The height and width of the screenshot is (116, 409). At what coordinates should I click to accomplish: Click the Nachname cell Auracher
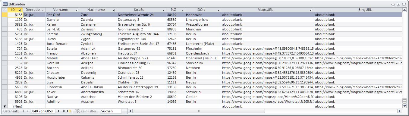click(x=98, y=97)
